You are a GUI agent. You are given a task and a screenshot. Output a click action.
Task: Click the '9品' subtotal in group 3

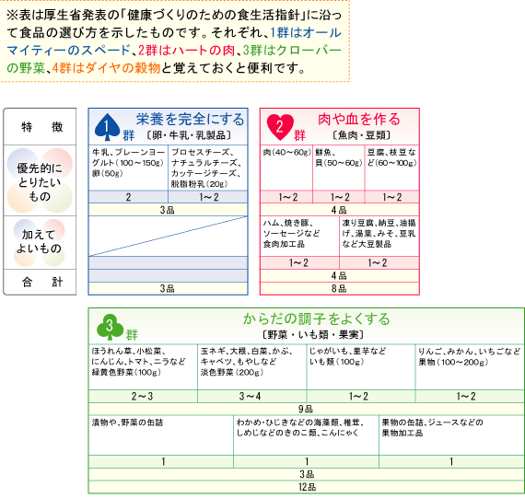[x=306, y=409]
